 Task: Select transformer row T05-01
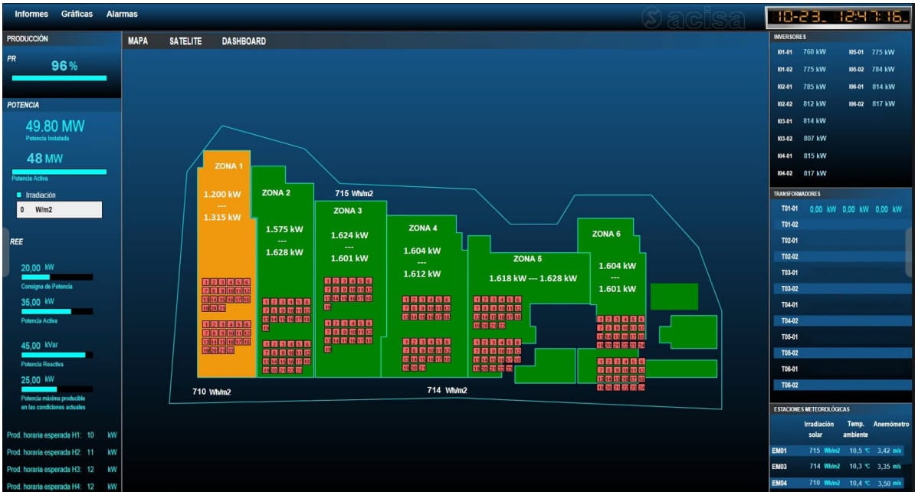tap(841, 336)
